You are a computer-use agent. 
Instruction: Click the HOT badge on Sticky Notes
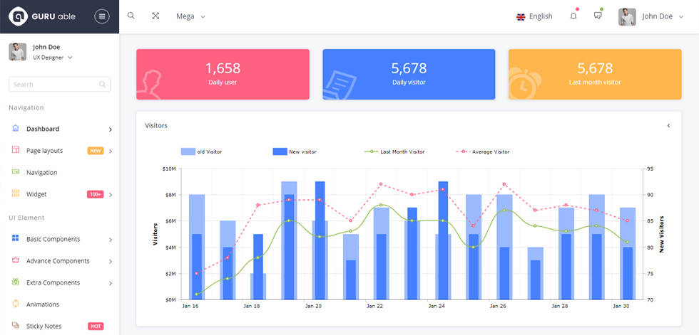tap(96, 326)
